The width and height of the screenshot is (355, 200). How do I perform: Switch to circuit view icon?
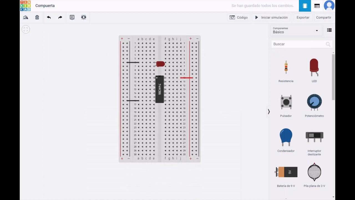[305, 6]
